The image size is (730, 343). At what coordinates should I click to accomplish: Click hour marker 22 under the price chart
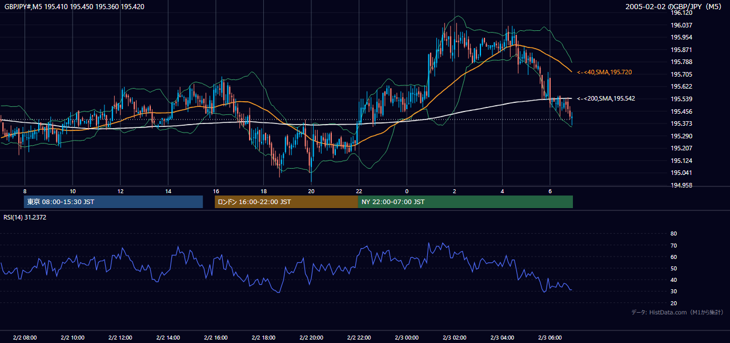359,191
